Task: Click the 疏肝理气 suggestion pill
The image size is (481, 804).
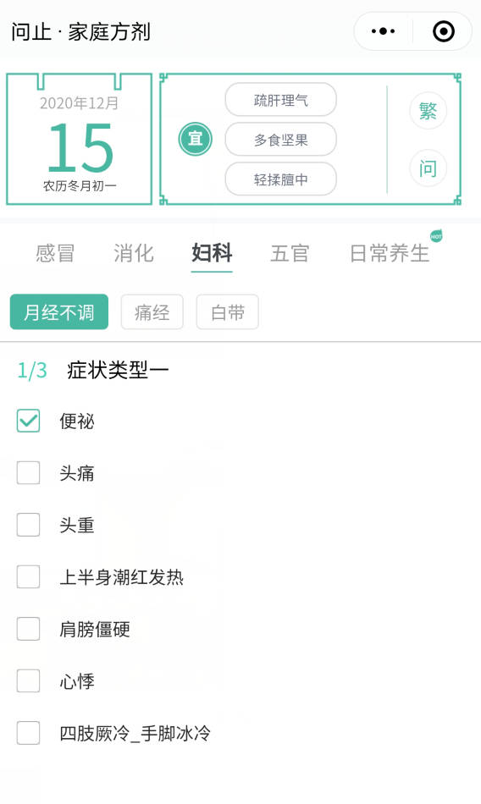Action: (x=281, y=100)
